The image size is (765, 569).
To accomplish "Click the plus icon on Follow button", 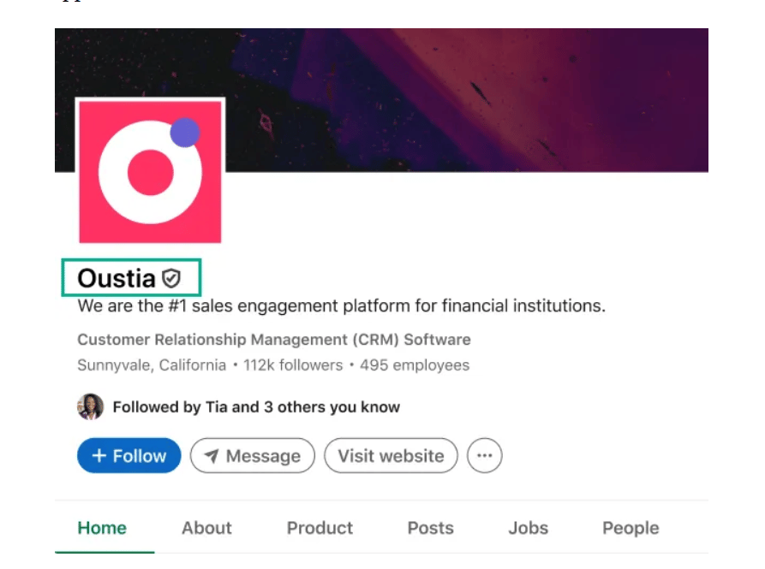I will [99, 455].
